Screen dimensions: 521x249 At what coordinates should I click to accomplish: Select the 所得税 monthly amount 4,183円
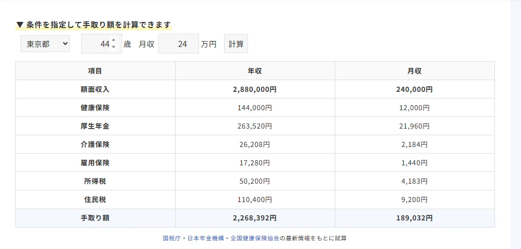[x=414, y=181]
